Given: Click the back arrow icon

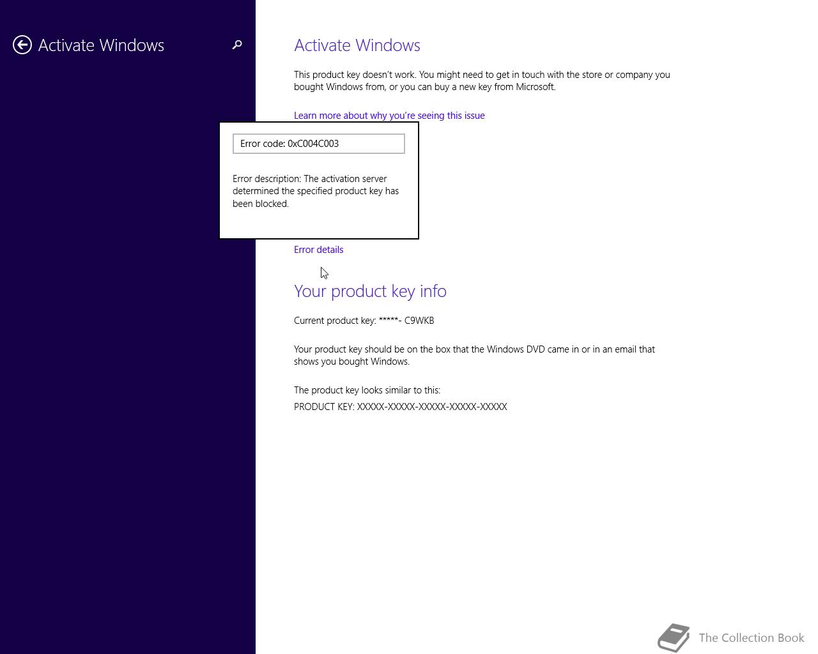Looking at the screenshot, I should pos(22,45).
